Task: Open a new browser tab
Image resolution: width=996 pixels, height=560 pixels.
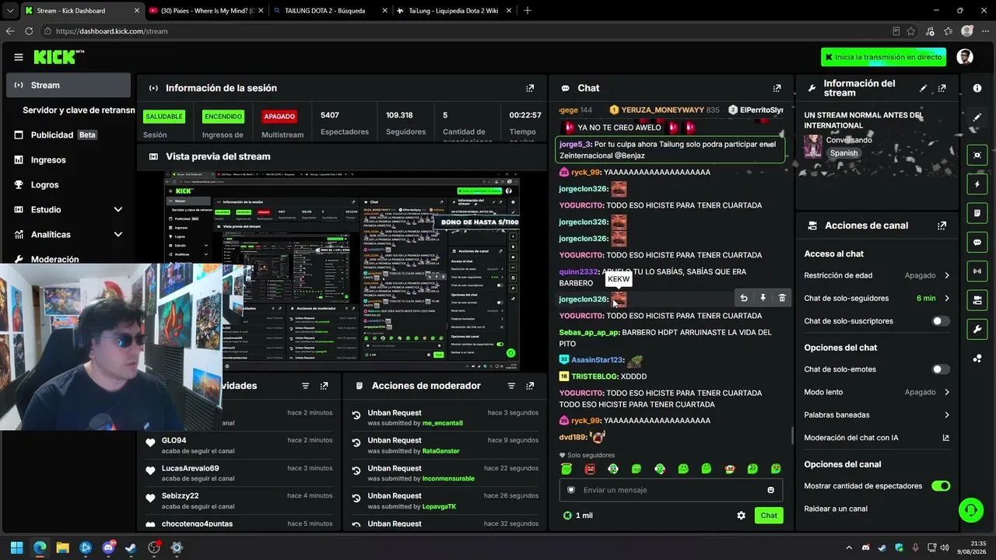Action: click(x=528, y=11)
